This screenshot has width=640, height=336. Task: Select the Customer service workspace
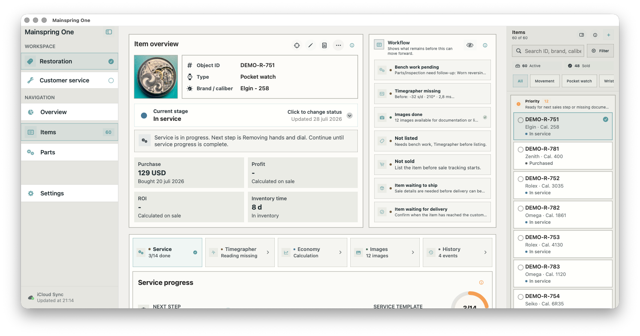(70, 81)
